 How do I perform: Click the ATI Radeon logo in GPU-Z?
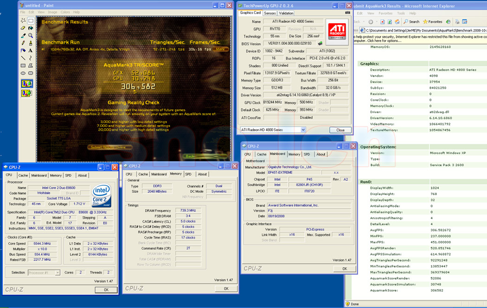[337, 31]
